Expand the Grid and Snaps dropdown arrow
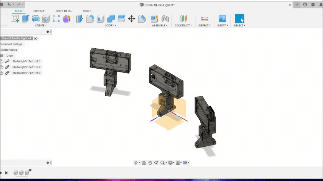The width and height of the screenshot is (323, 181). (181, 163)
